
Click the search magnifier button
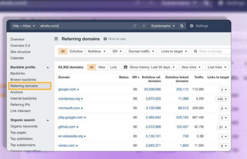coord(182,26)
